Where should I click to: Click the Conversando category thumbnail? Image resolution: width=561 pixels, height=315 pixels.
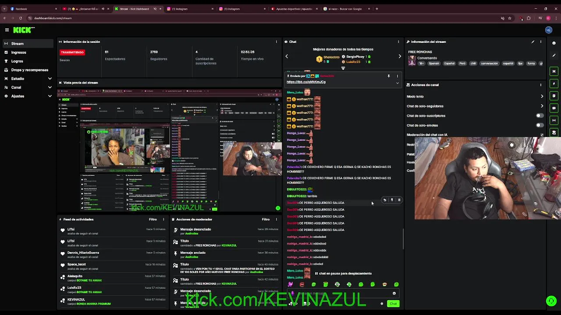412,61
